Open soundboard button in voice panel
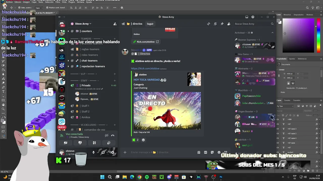 (x=109, y=143)
